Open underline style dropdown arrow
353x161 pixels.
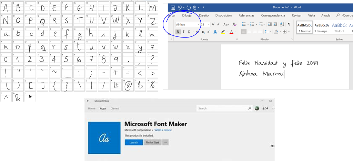193,32
